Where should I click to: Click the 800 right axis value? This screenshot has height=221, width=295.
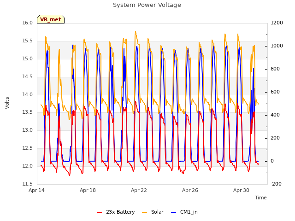275,69
